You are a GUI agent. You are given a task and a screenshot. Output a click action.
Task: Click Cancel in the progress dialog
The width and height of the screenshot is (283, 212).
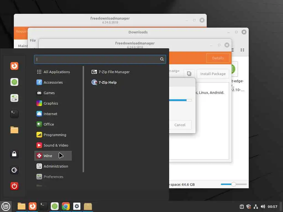point(180,125)
